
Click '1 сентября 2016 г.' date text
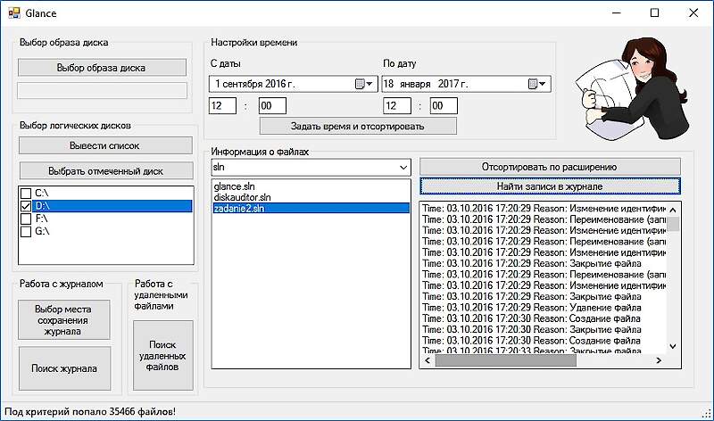[255, 84]
